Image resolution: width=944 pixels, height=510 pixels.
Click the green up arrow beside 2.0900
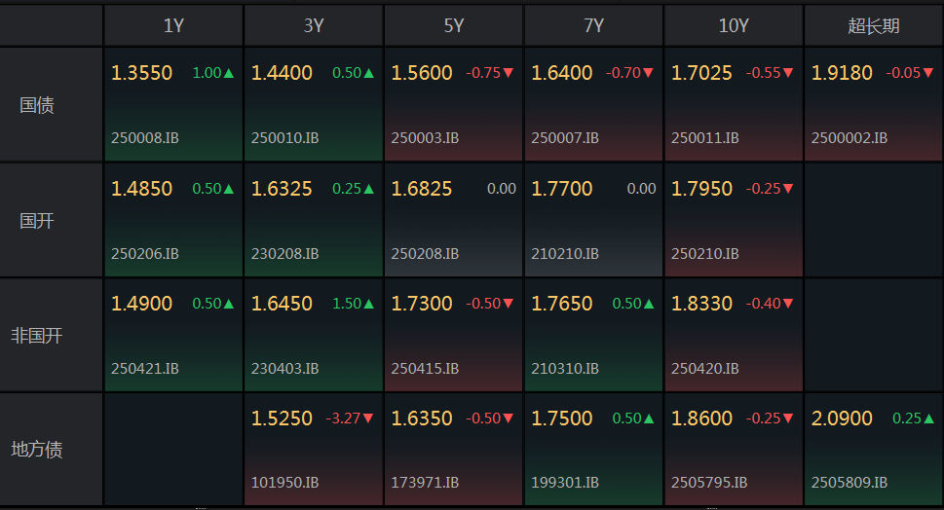coord(929,419)
